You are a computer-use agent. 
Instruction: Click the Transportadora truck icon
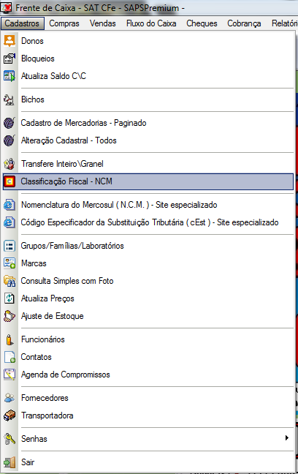coord(9,415)
